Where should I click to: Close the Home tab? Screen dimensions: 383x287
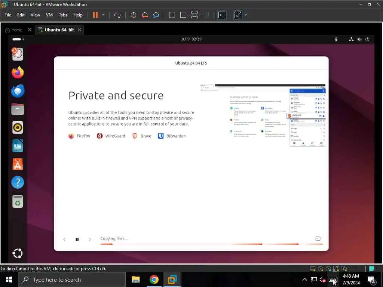tap(30, 30)
